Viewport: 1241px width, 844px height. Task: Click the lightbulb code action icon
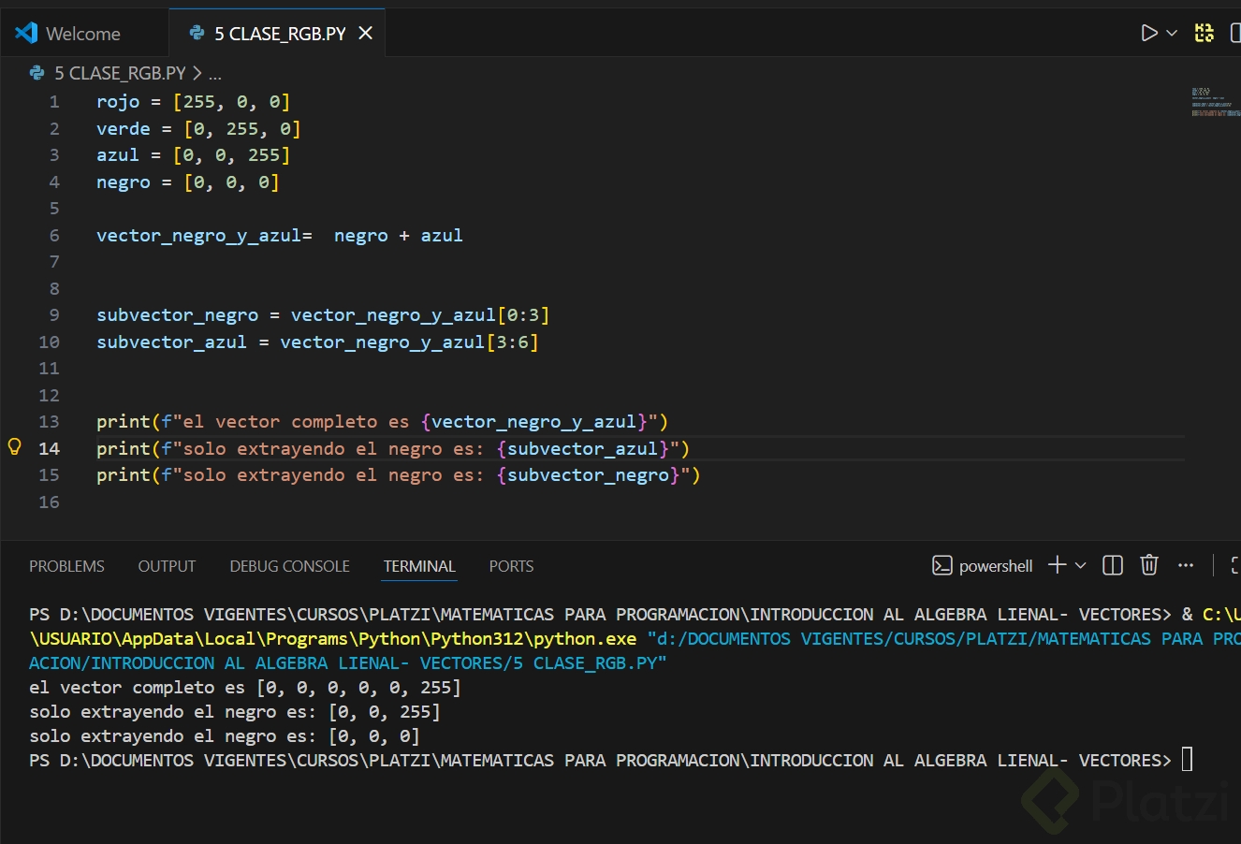click(x=15, y=447)
